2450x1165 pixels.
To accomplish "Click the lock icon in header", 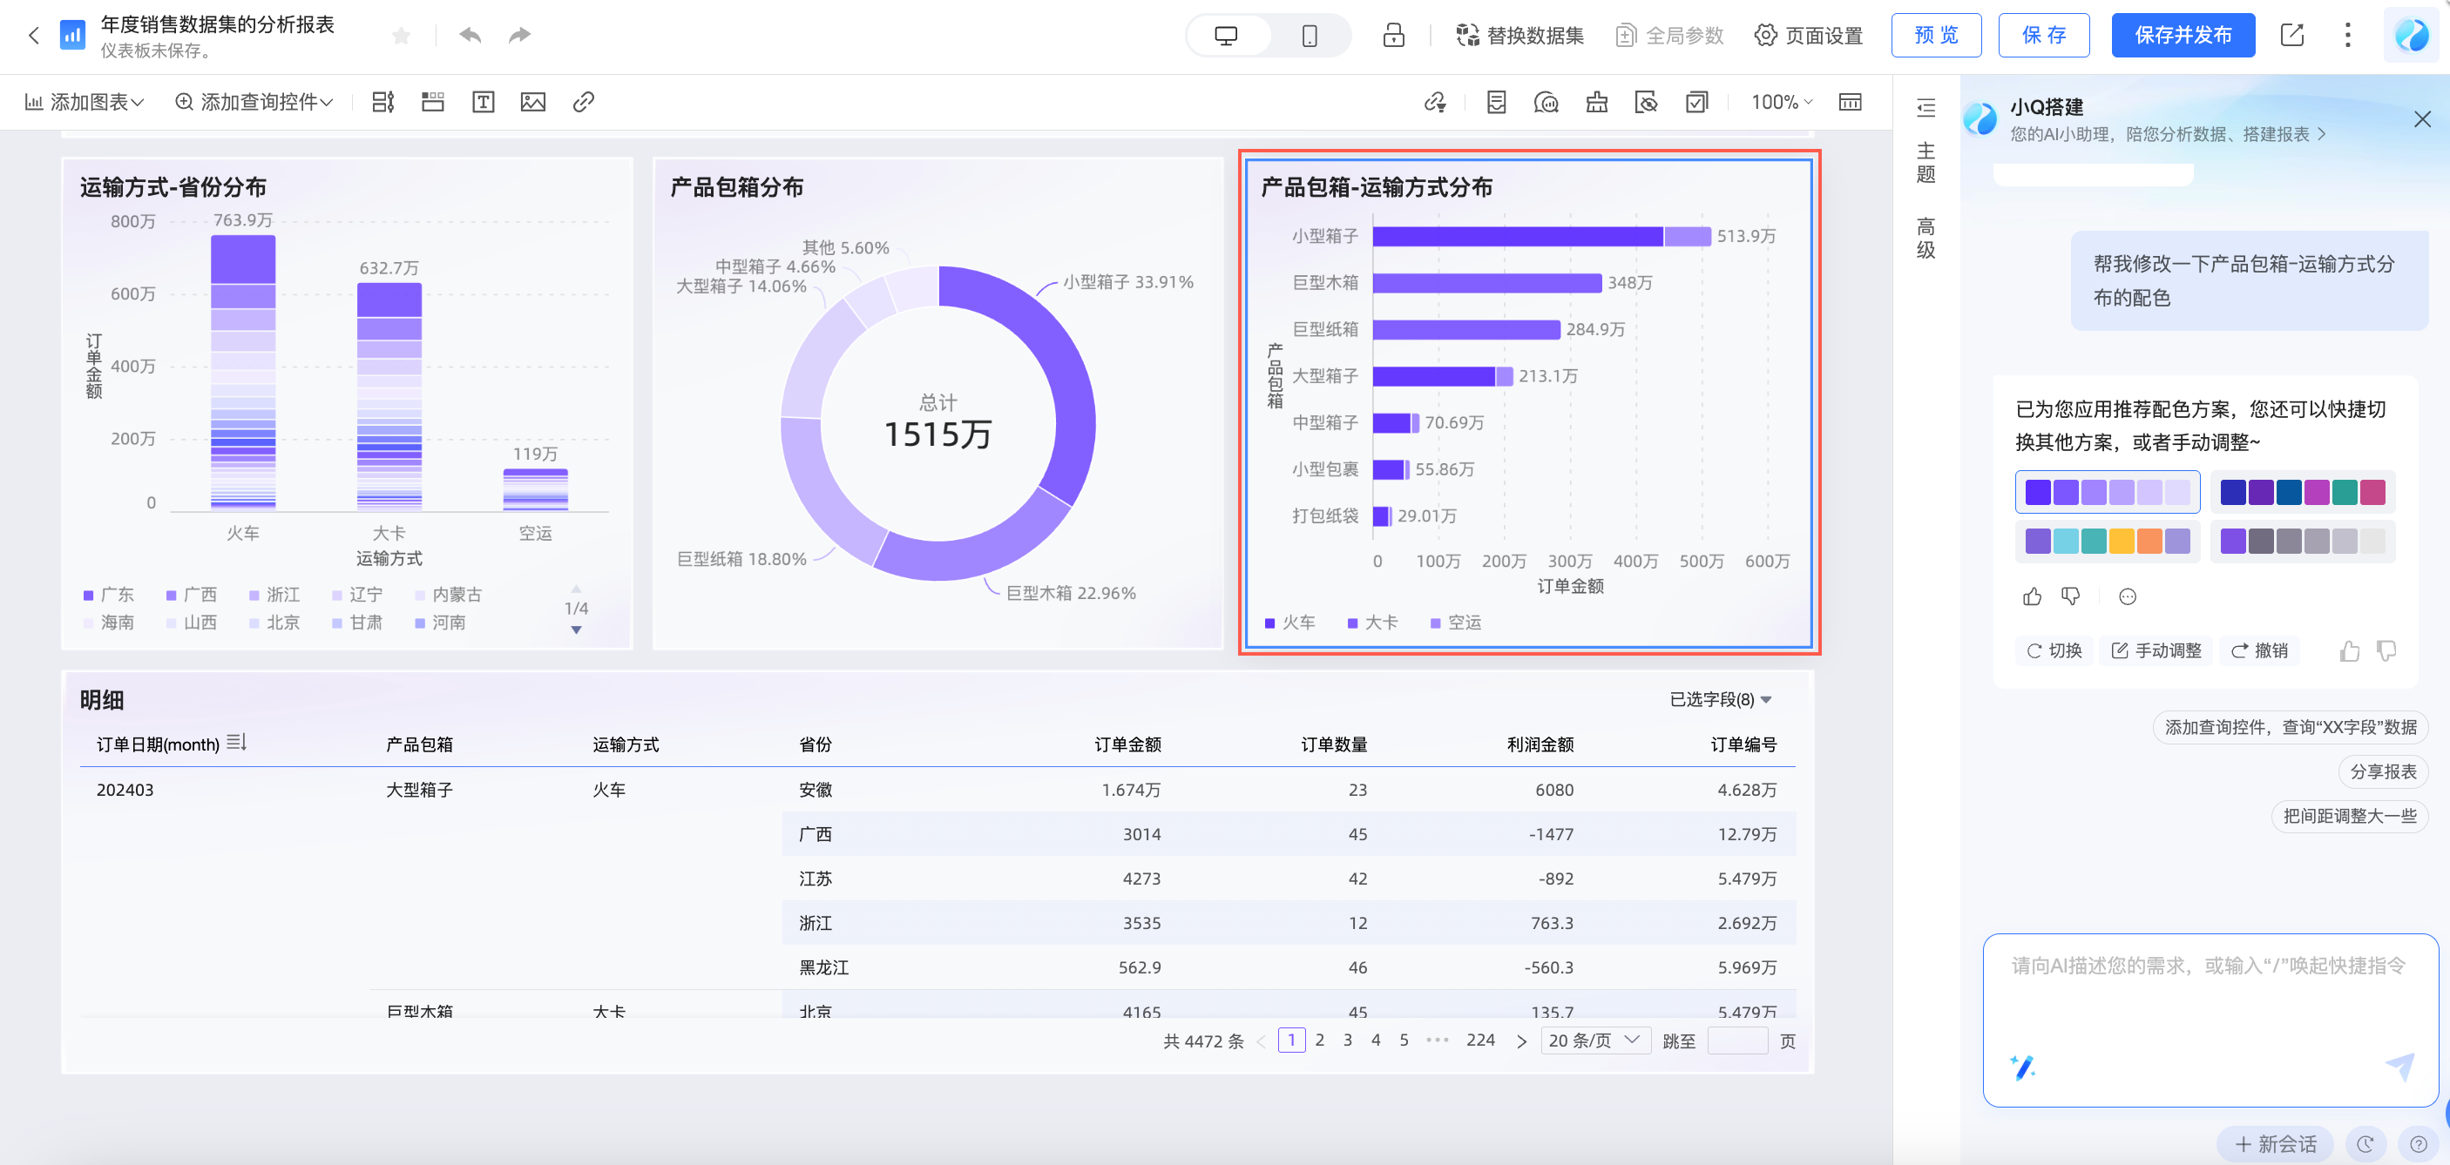I will point(1393,35).
